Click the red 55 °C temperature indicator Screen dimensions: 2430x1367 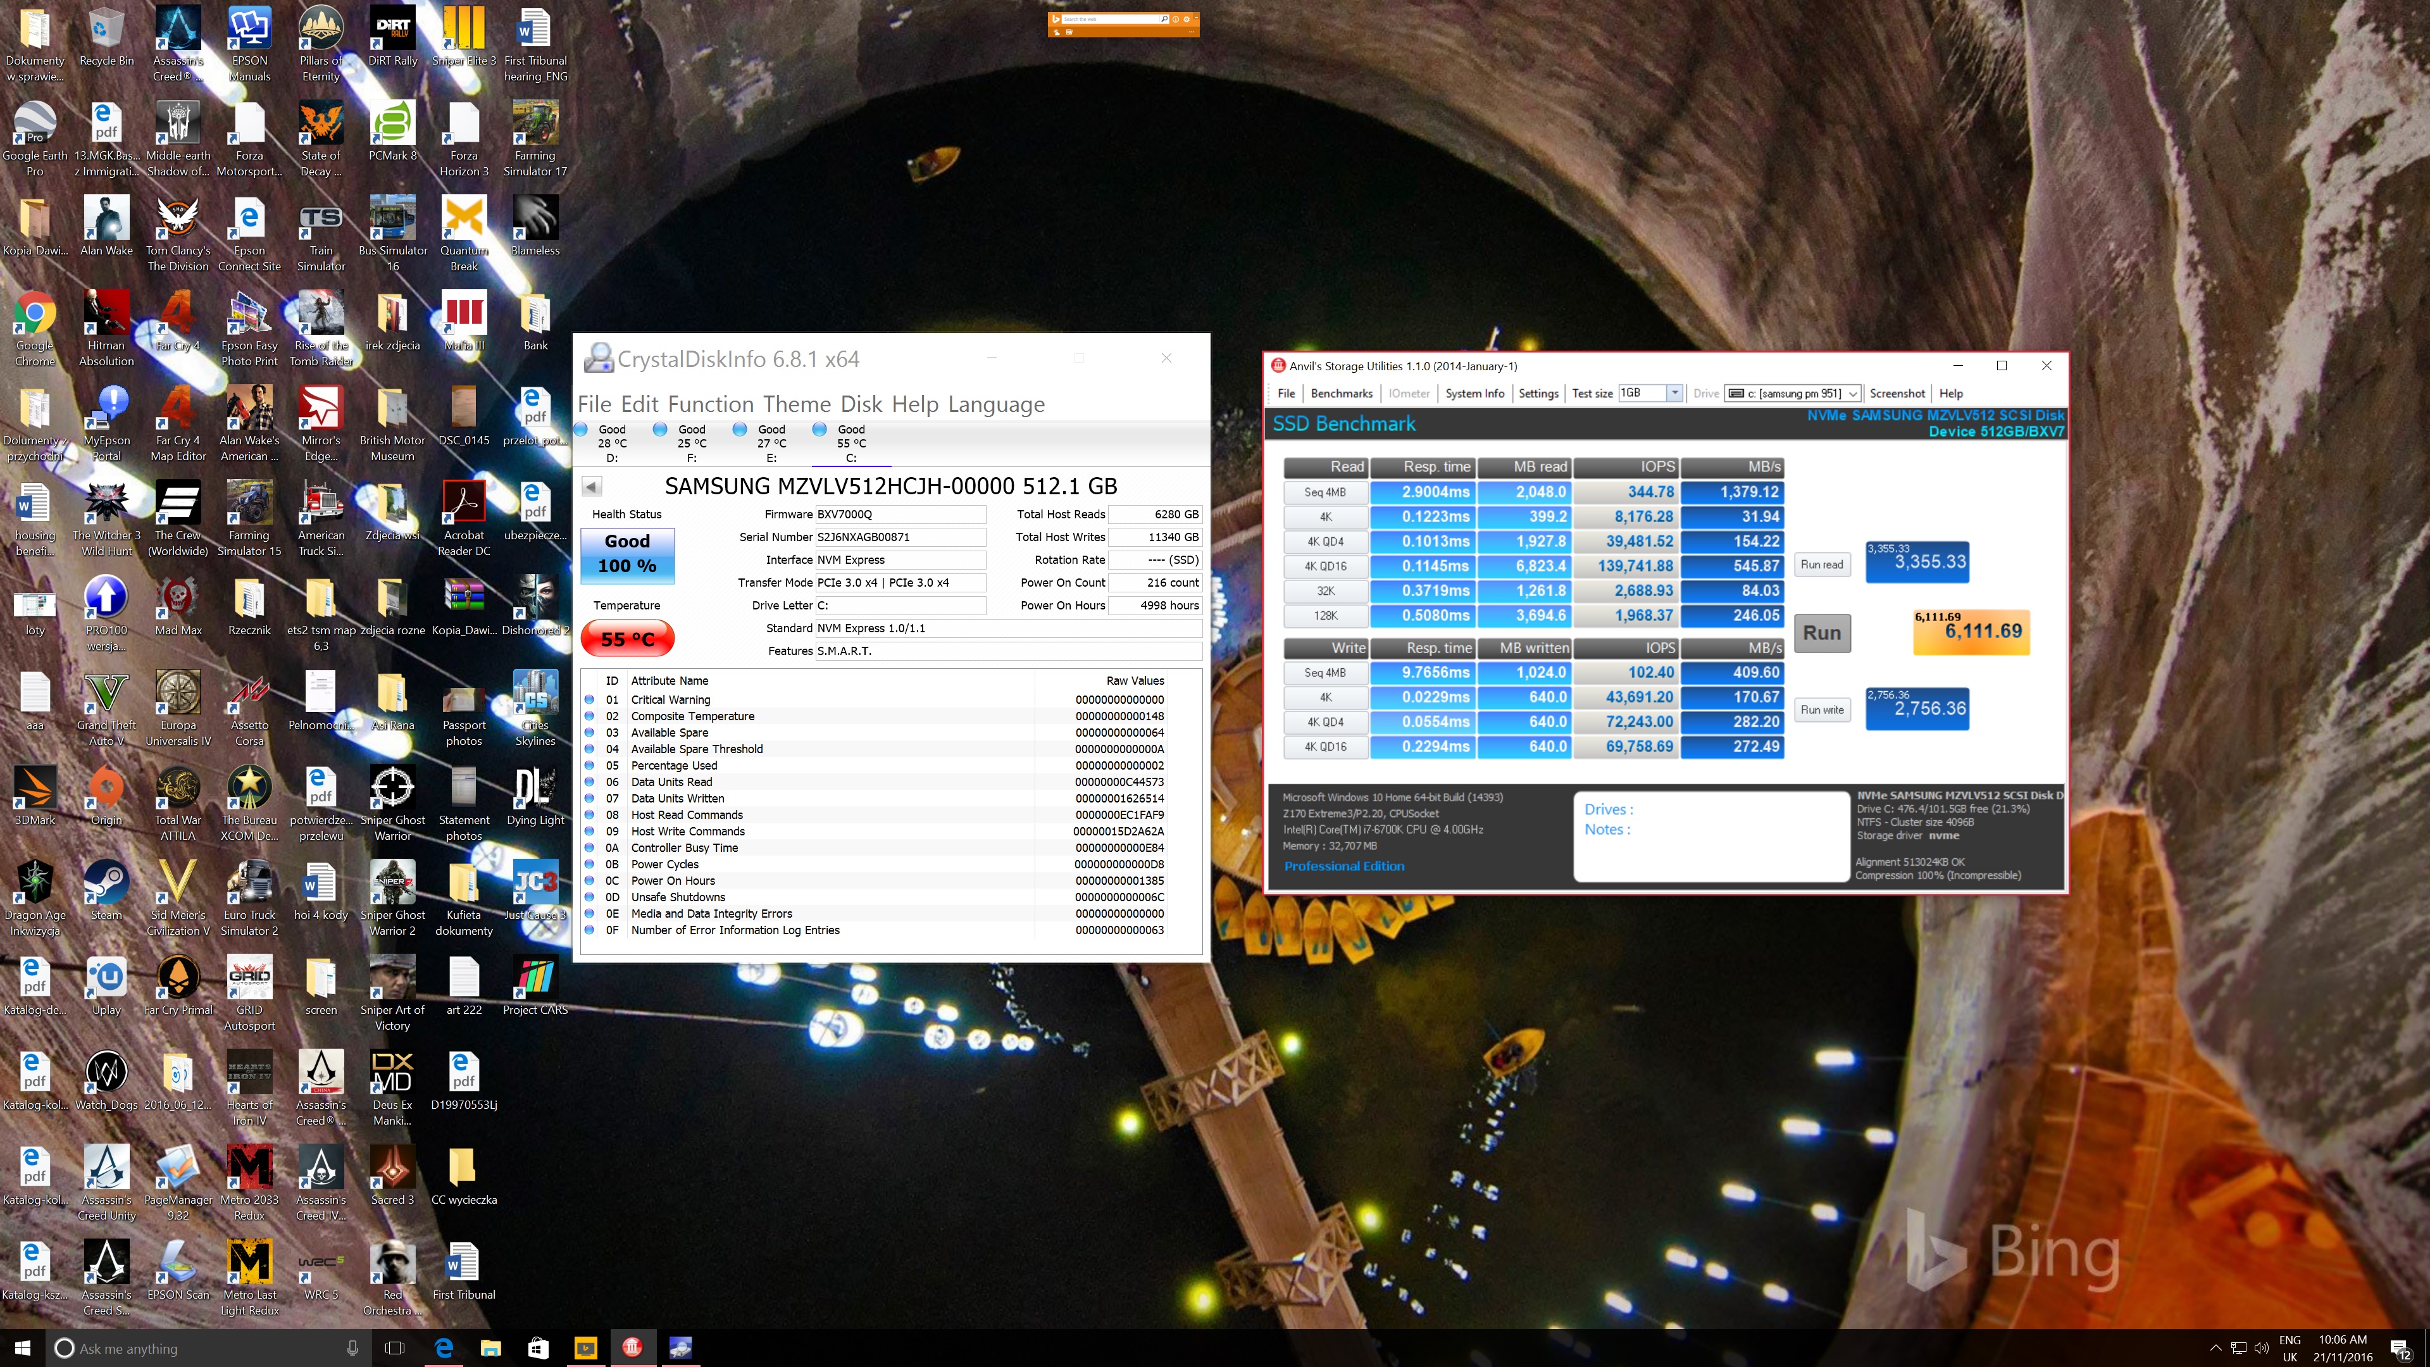click(x=627, y=639)
